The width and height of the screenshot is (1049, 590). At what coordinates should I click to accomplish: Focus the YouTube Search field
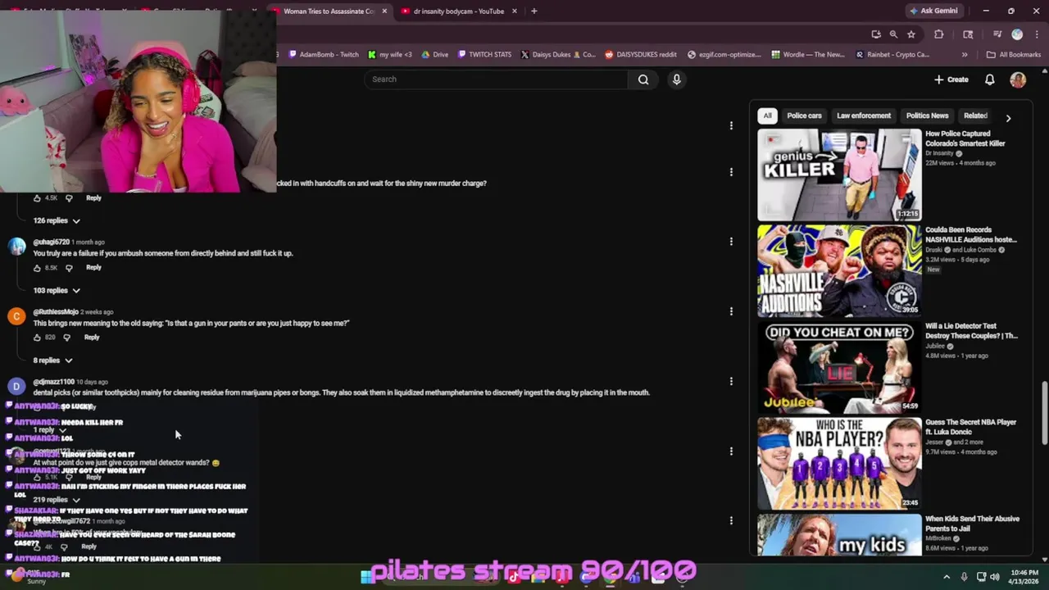496,79
